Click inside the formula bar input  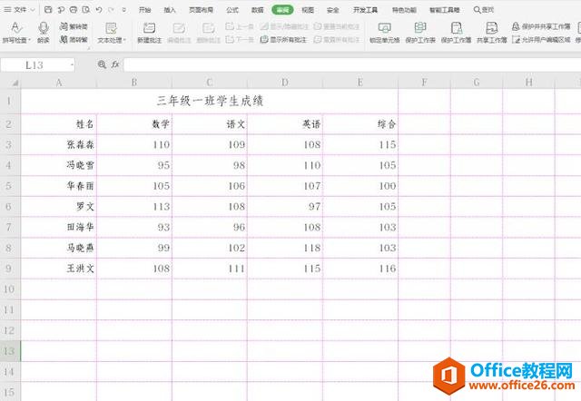tap(352, 64)
